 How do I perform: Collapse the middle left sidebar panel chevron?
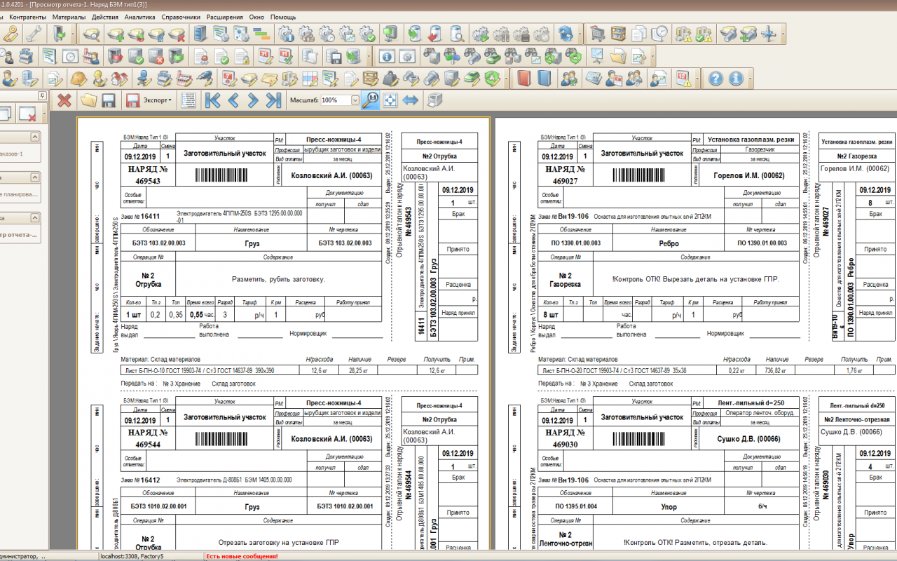coord(34,178)
